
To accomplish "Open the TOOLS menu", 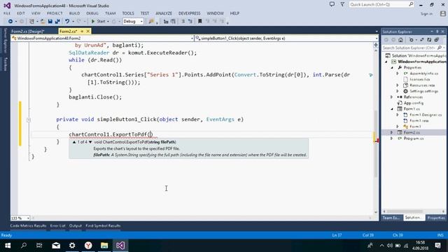I will (128, 13).
